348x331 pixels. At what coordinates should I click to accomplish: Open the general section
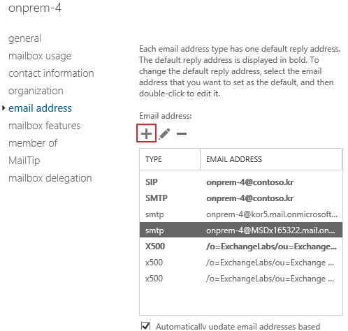24,38
